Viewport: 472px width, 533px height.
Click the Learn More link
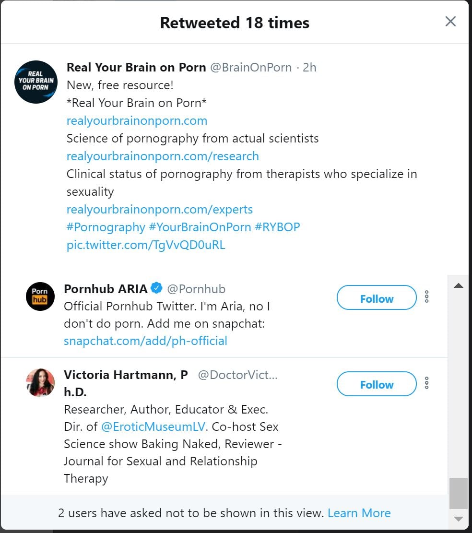359,513
